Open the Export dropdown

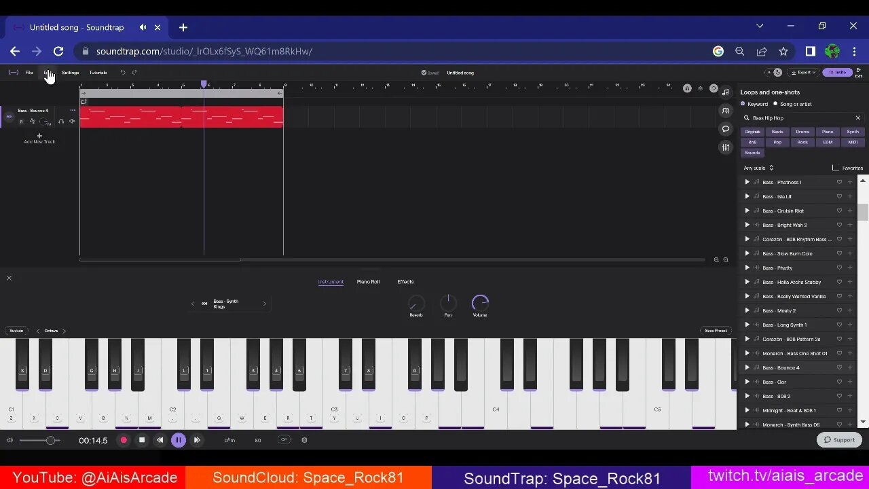point(803,72)
